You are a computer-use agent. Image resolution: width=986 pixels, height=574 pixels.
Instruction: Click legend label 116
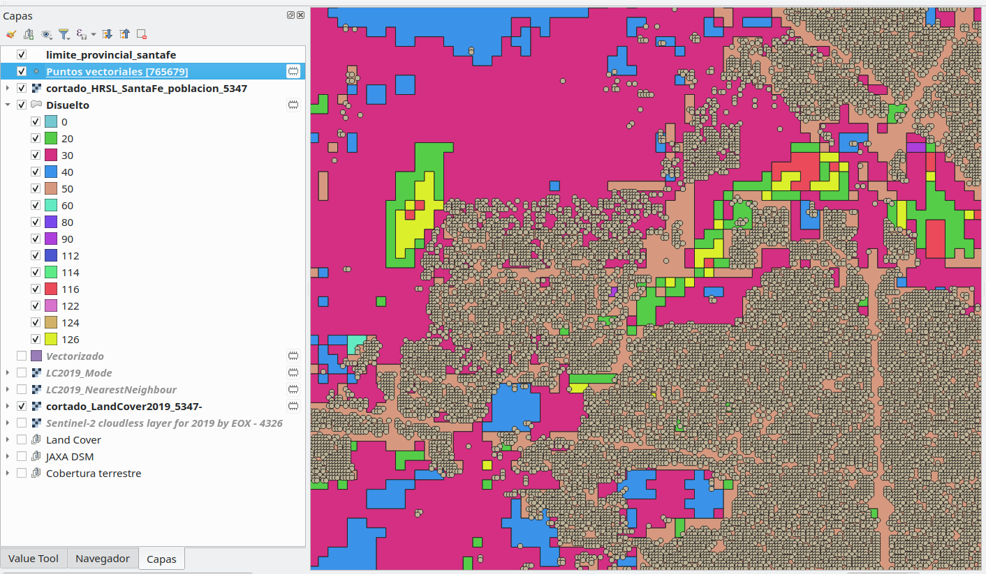click(70, 289)
